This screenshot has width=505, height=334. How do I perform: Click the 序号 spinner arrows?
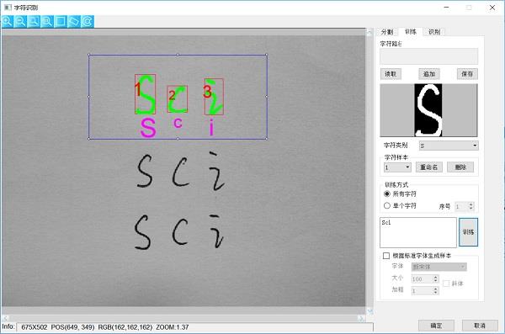(470, 206)
